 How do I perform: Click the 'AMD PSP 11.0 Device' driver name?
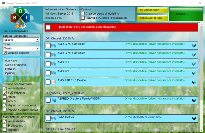click(x=72, y=80)
